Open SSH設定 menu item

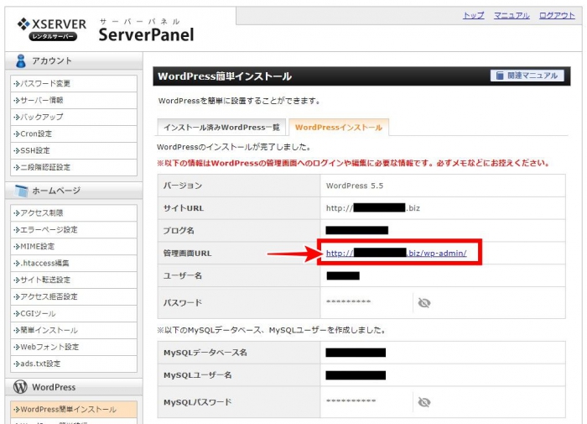pyautogui.click(x=74, y=150)
